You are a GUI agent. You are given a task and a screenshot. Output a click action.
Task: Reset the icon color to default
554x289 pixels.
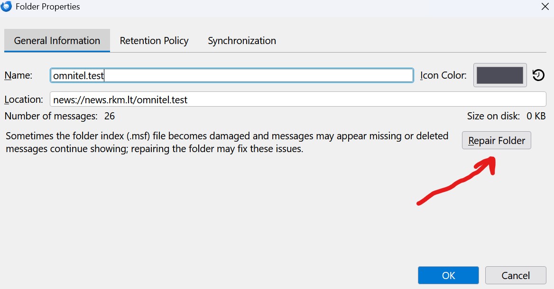point(538,75)
